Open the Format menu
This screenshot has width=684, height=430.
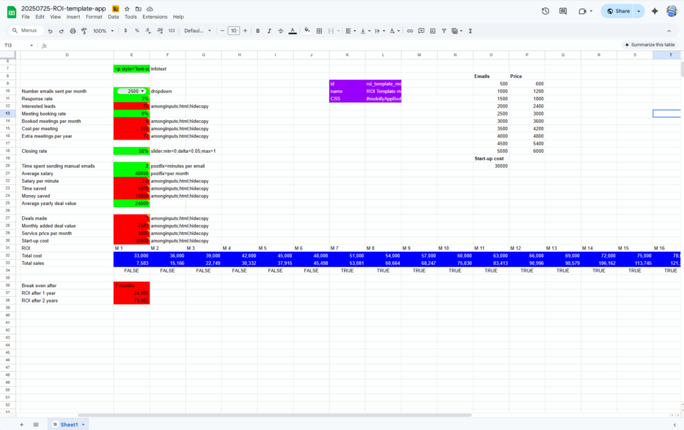(94, 17)
